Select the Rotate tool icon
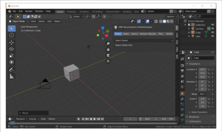The width and height of the screenshot is (222, 132). [11, 49]
